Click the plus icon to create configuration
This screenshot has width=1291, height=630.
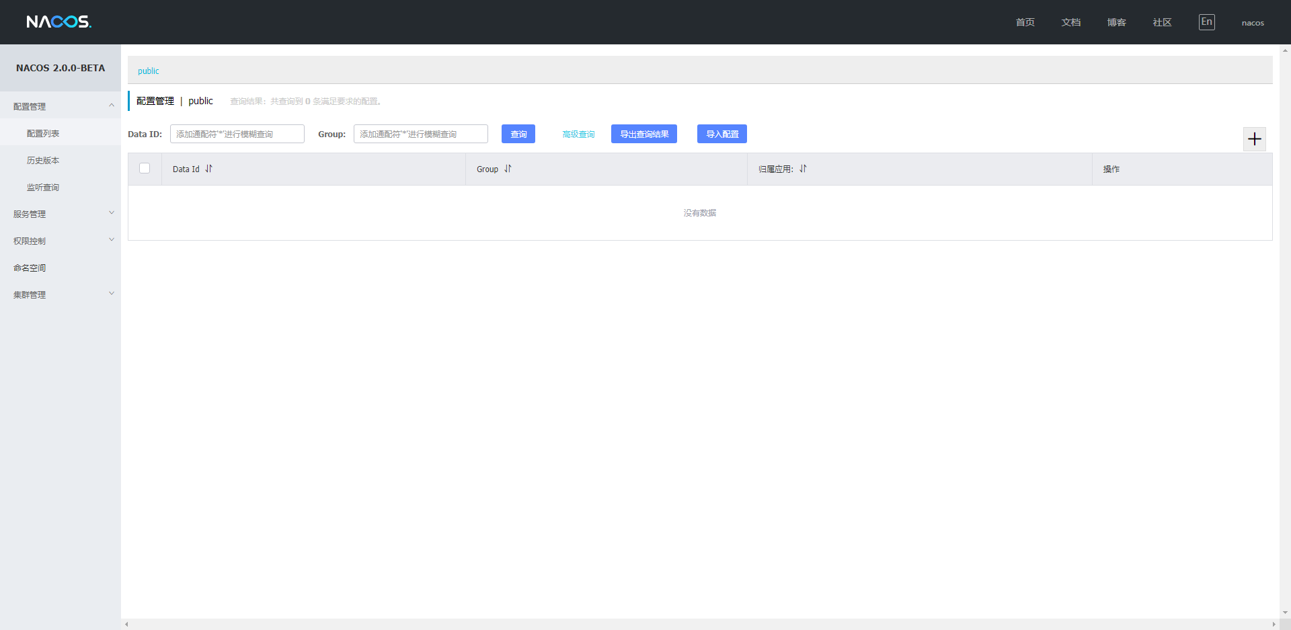pos(1254,139)
